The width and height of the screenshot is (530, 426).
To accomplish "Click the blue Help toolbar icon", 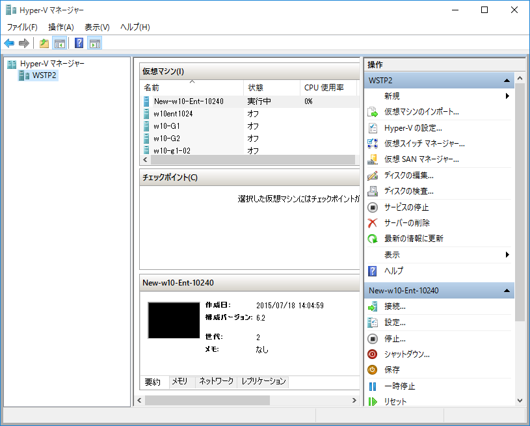I will coord(79,44).
